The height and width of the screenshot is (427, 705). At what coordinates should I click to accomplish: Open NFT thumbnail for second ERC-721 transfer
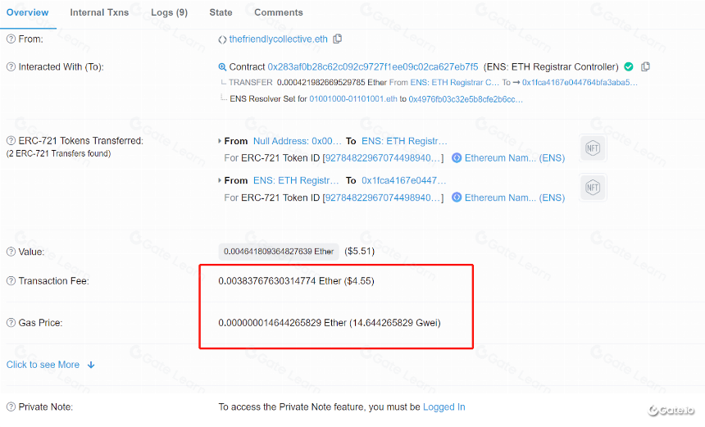(593, 188)
